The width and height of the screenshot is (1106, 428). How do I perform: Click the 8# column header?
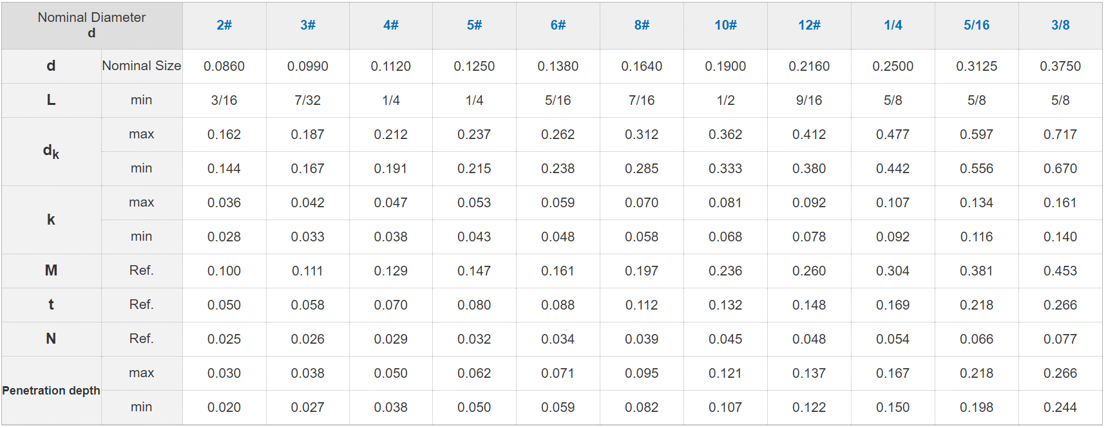point(642,25)
